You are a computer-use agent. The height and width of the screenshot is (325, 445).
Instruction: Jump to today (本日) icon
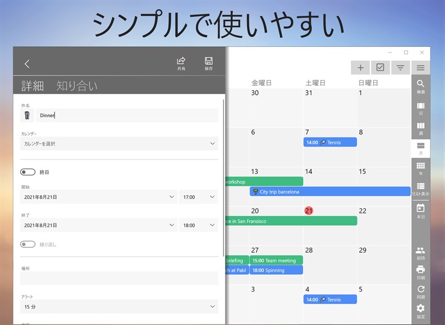coord(421,211)
